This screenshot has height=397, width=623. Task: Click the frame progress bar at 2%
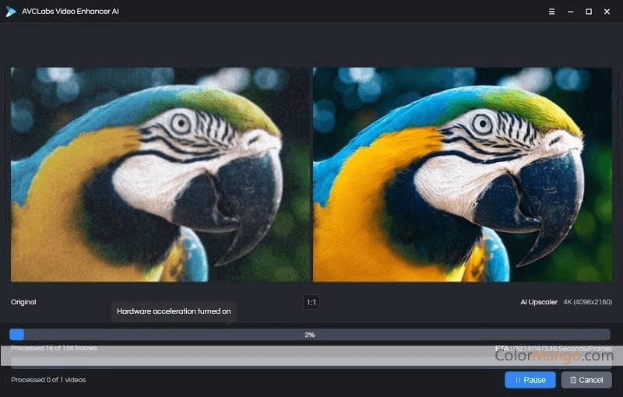click(x=309, y=334)
